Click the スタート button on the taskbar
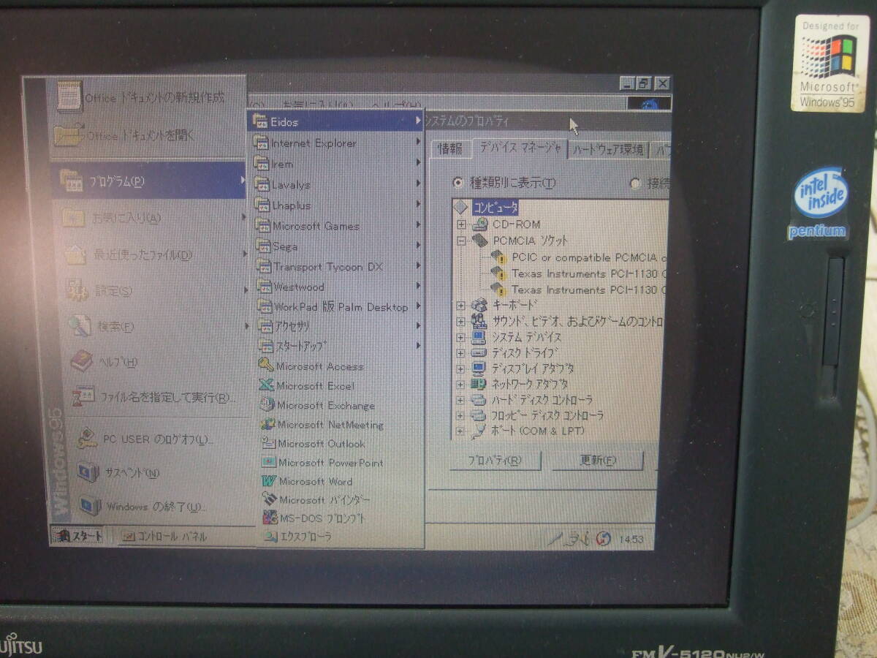Screen dimensions: 877x658 click(x=77, y=536)
